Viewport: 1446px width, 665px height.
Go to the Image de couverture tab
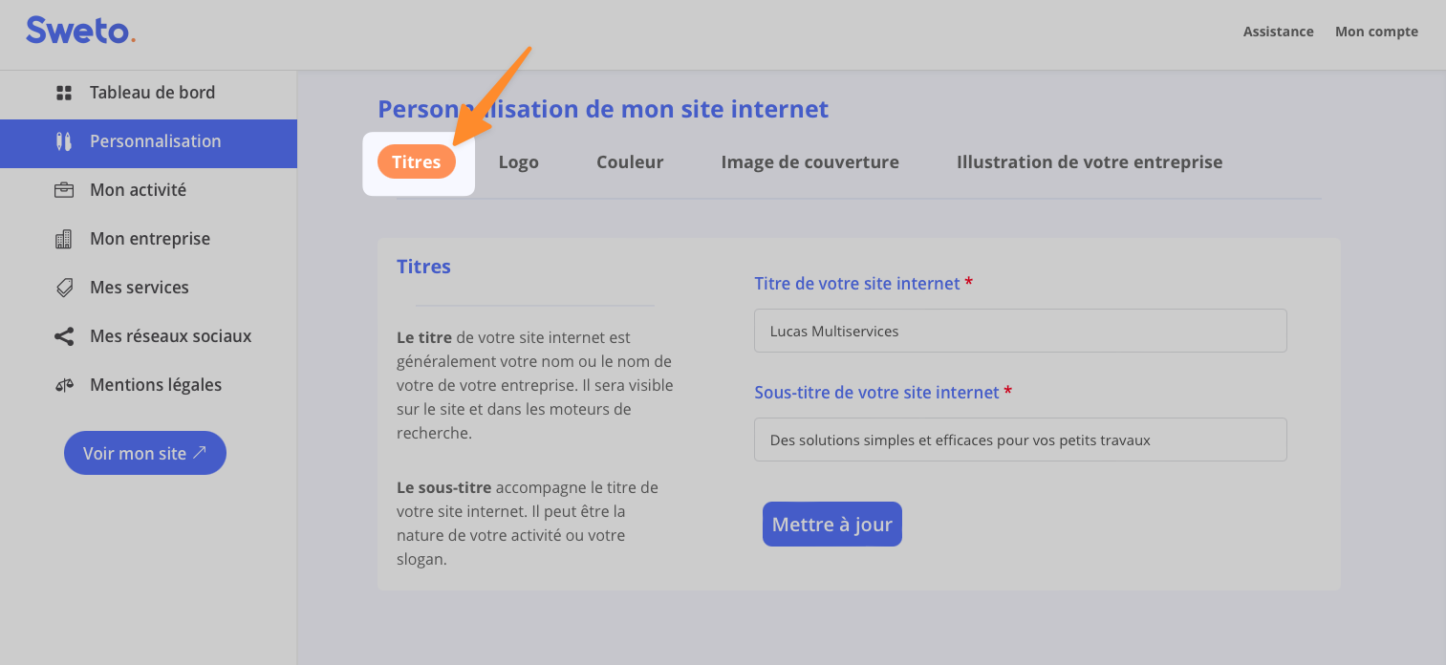click(x=809, y=162)
